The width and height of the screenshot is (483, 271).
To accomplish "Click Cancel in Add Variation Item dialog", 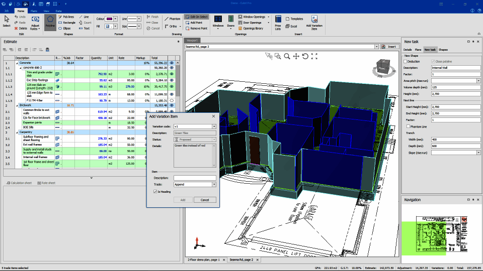I will pos(205,200).
